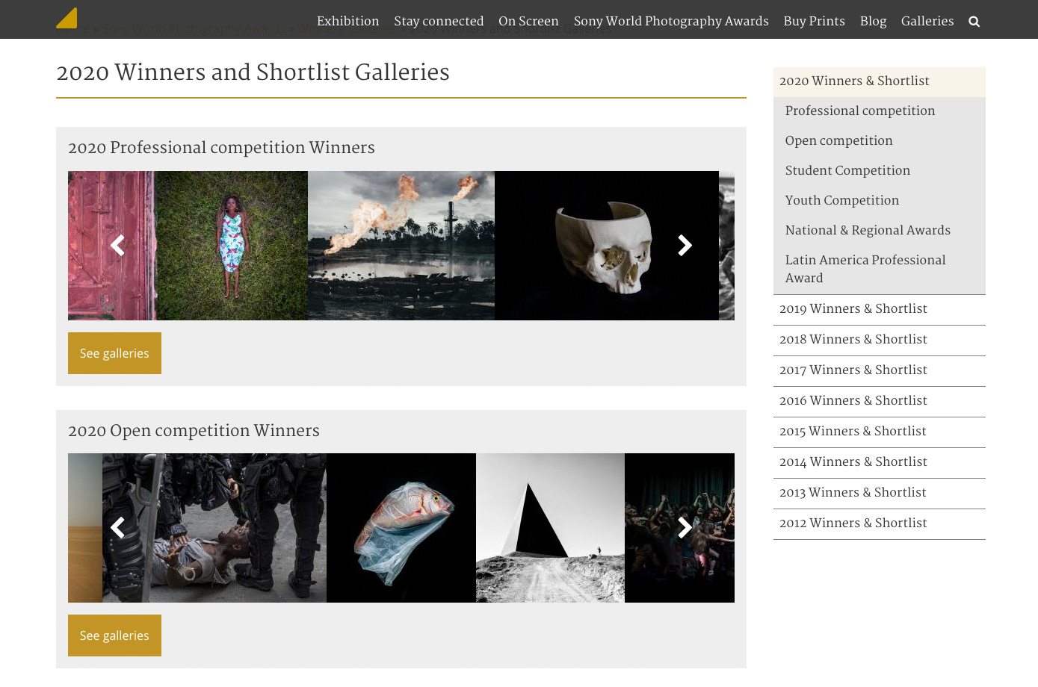
Task: Open Sony World Photography Awards menu
Action: 670,22
